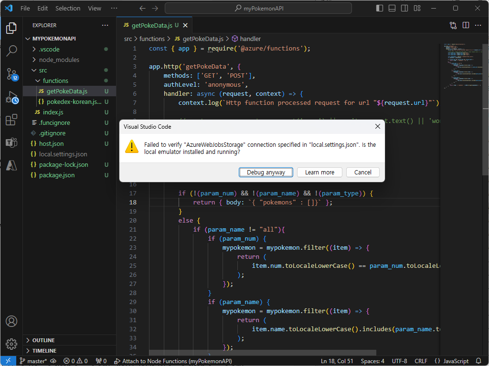Click Attach to Node Functions debug status
The height and width of the screenshot is (366, 489).
pyautogui.click(x=173, y=361)
